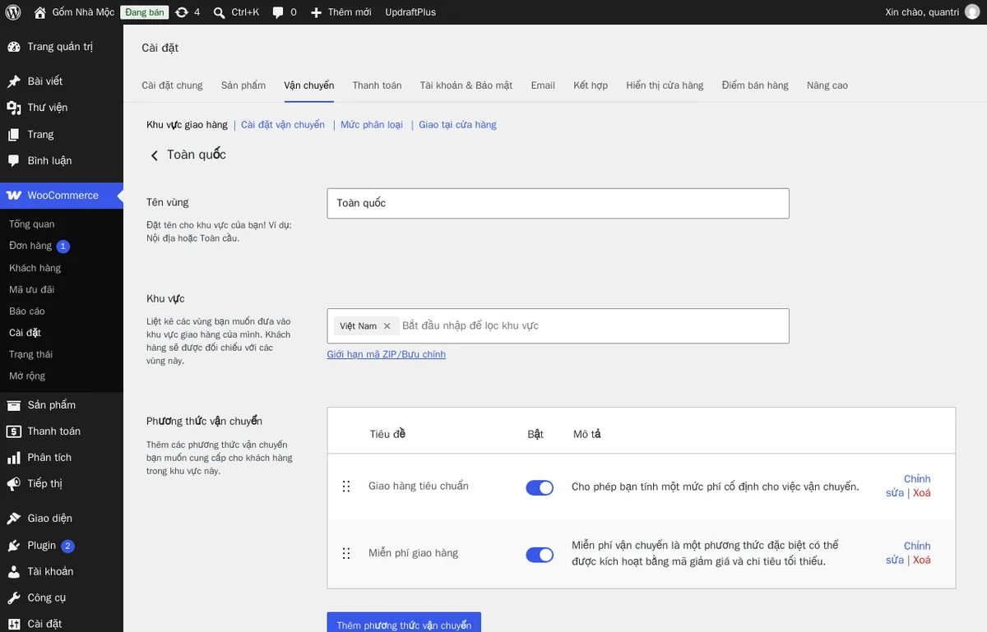
Task: Click the Thư viện media icon
Action: pyautogui.click(x=14, y=108)
